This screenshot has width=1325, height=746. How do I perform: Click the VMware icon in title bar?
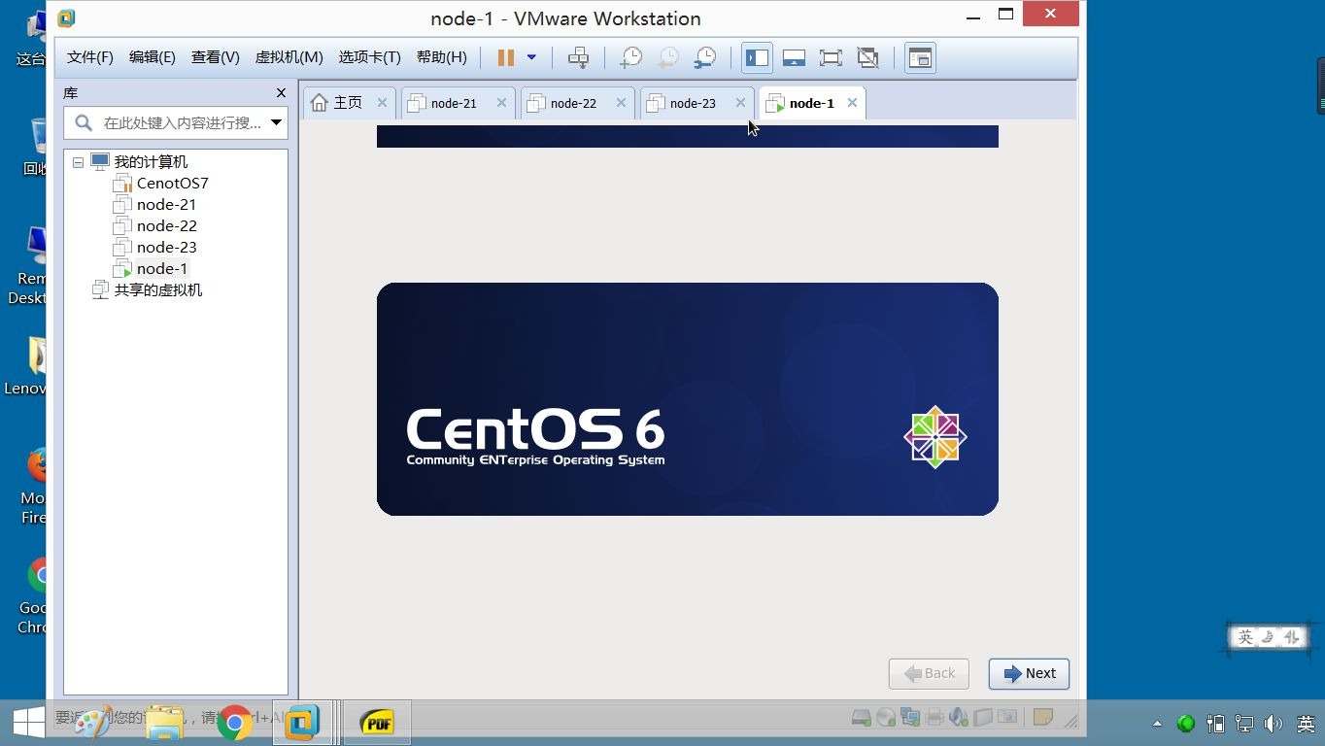66,17
